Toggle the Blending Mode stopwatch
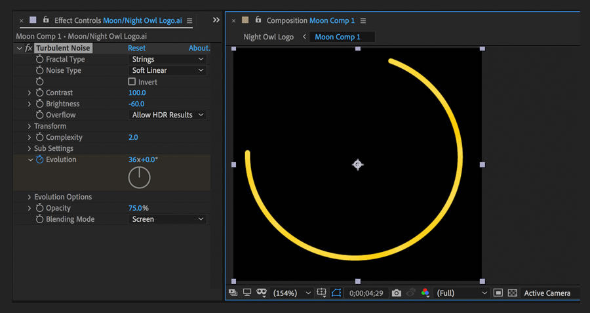This screenshot has width=590, height=313. point(39,219)
